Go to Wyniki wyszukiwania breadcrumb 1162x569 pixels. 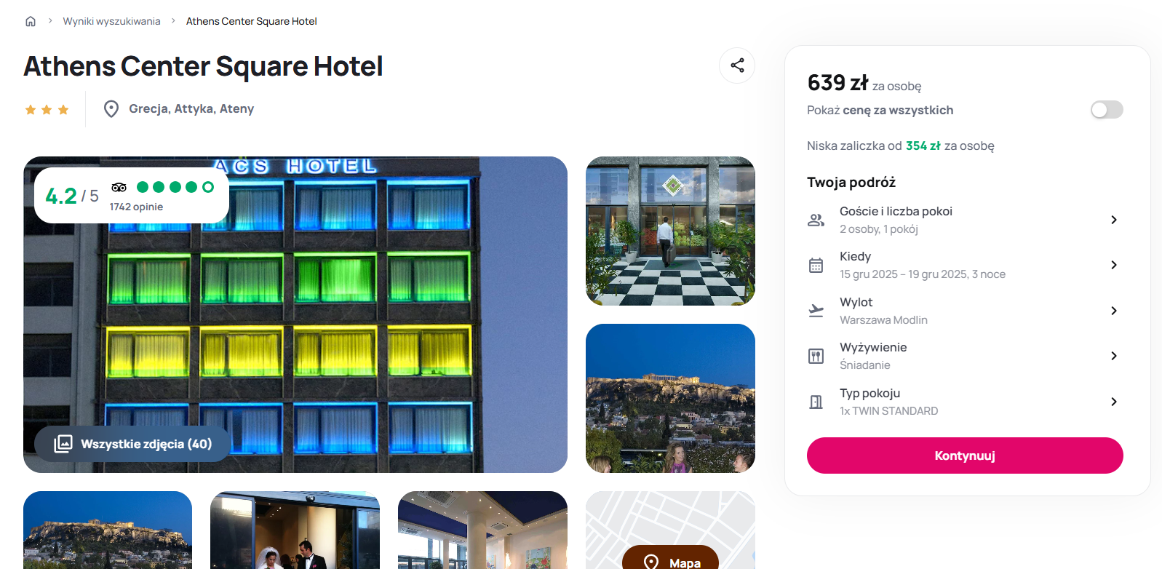tap(111, 21)
